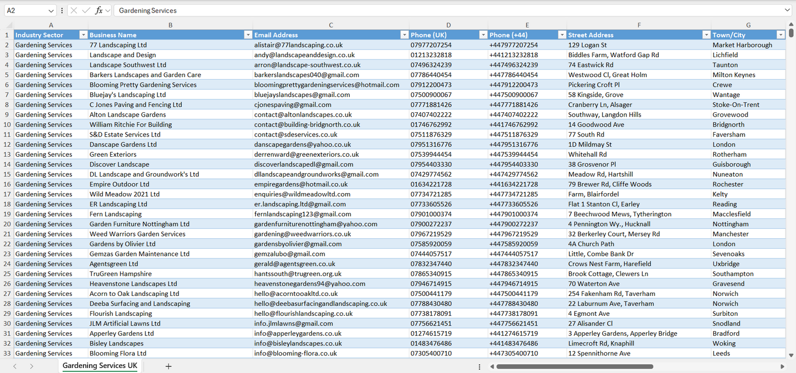Open Phone (UK) filter dropdown
Viewport: 796px width, 373px height.
(x=483, y=35)
